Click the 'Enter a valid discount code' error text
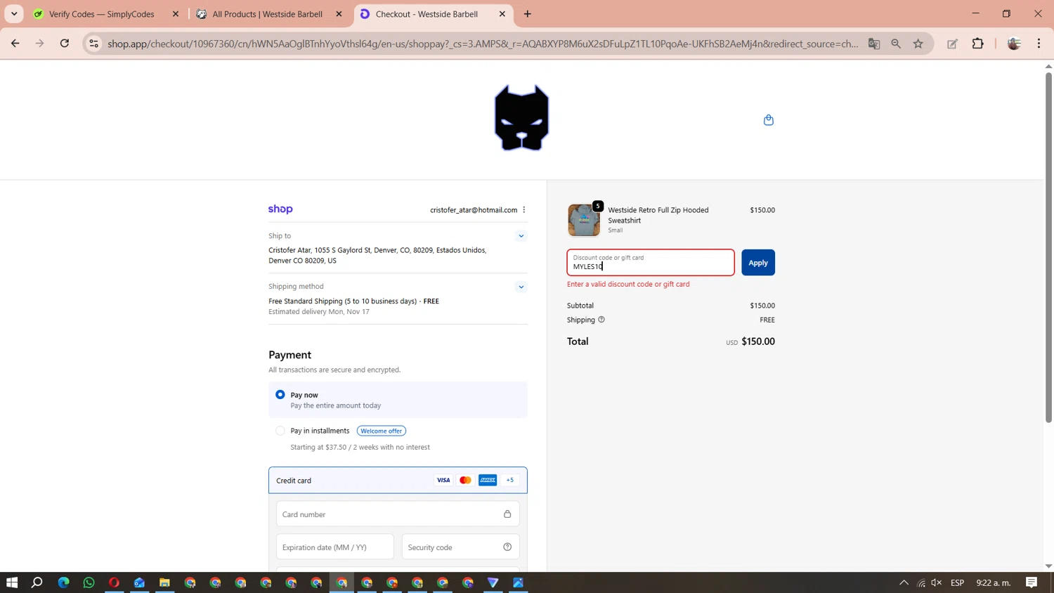1054x593 pixels. point(628,285)
